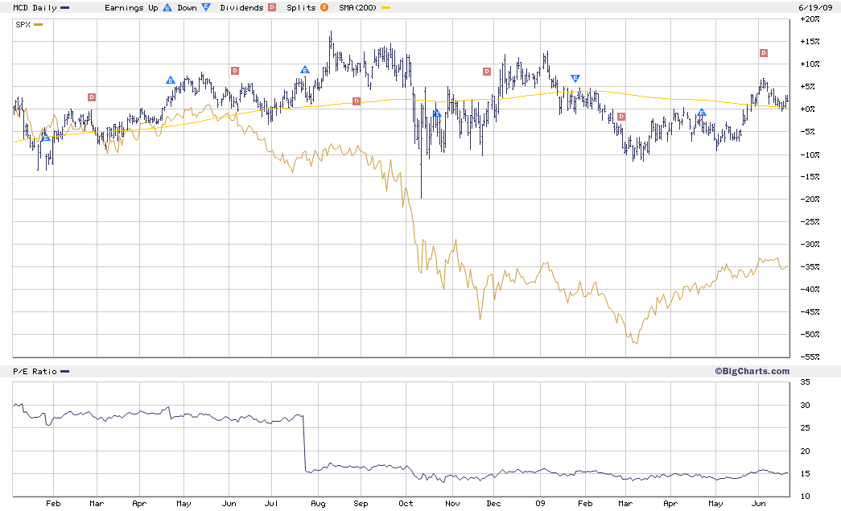Select the dividend marker in late August 2008
Screen dimensions: 841x511
tap(357, 101)
